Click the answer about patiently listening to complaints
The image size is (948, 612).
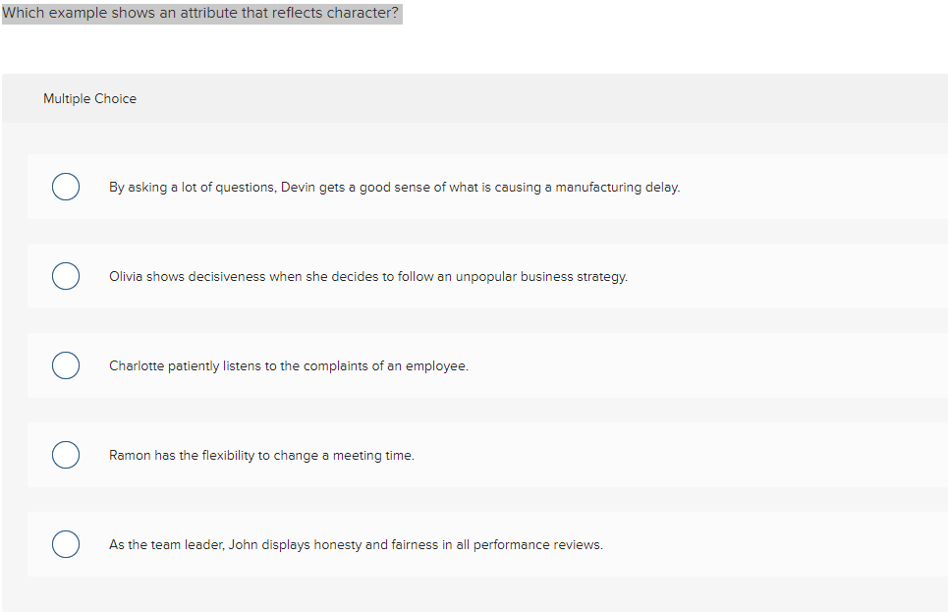pyautogui.click(x=289, y=365)
